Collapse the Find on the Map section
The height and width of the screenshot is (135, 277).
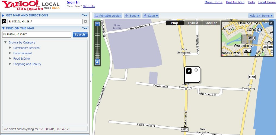tap(3, 28)
